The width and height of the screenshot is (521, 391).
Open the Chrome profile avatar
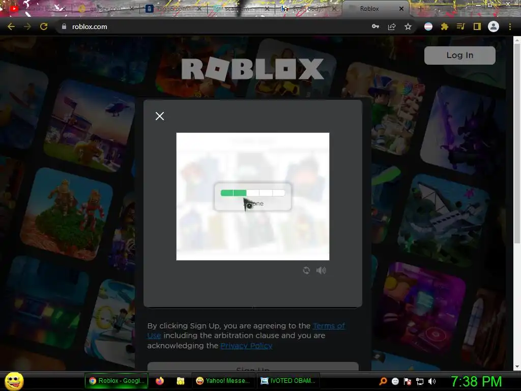click(494, 26)
